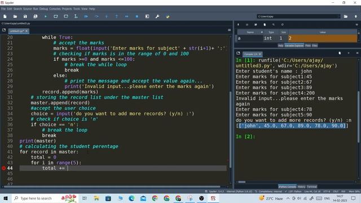
Task: Create a new file with toolbar icon
Action: (5, 16)
